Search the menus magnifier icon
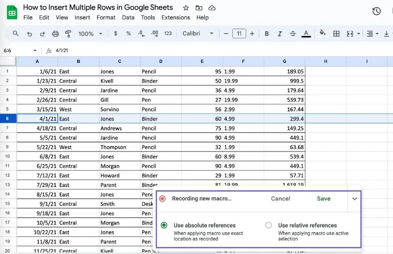Viewport: 393px width, 254px height. [16, 34]
